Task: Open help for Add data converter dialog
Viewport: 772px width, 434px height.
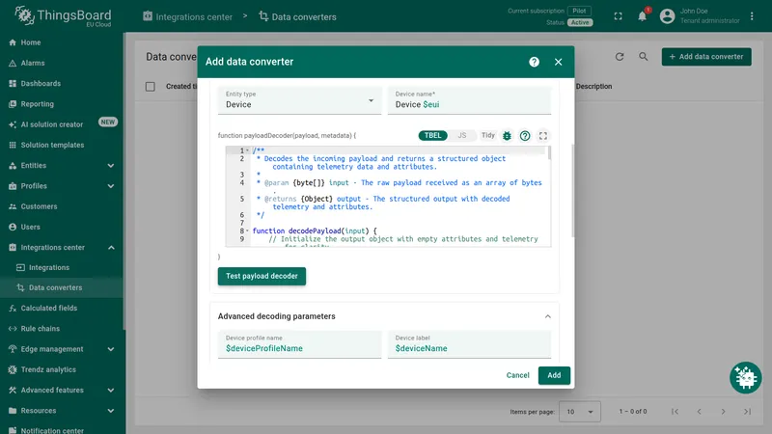Action: [x=534, y=62]
